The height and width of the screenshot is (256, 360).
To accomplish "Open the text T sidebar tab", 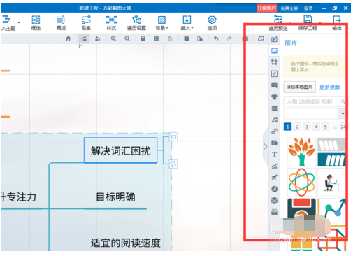I will pos(274,155).
